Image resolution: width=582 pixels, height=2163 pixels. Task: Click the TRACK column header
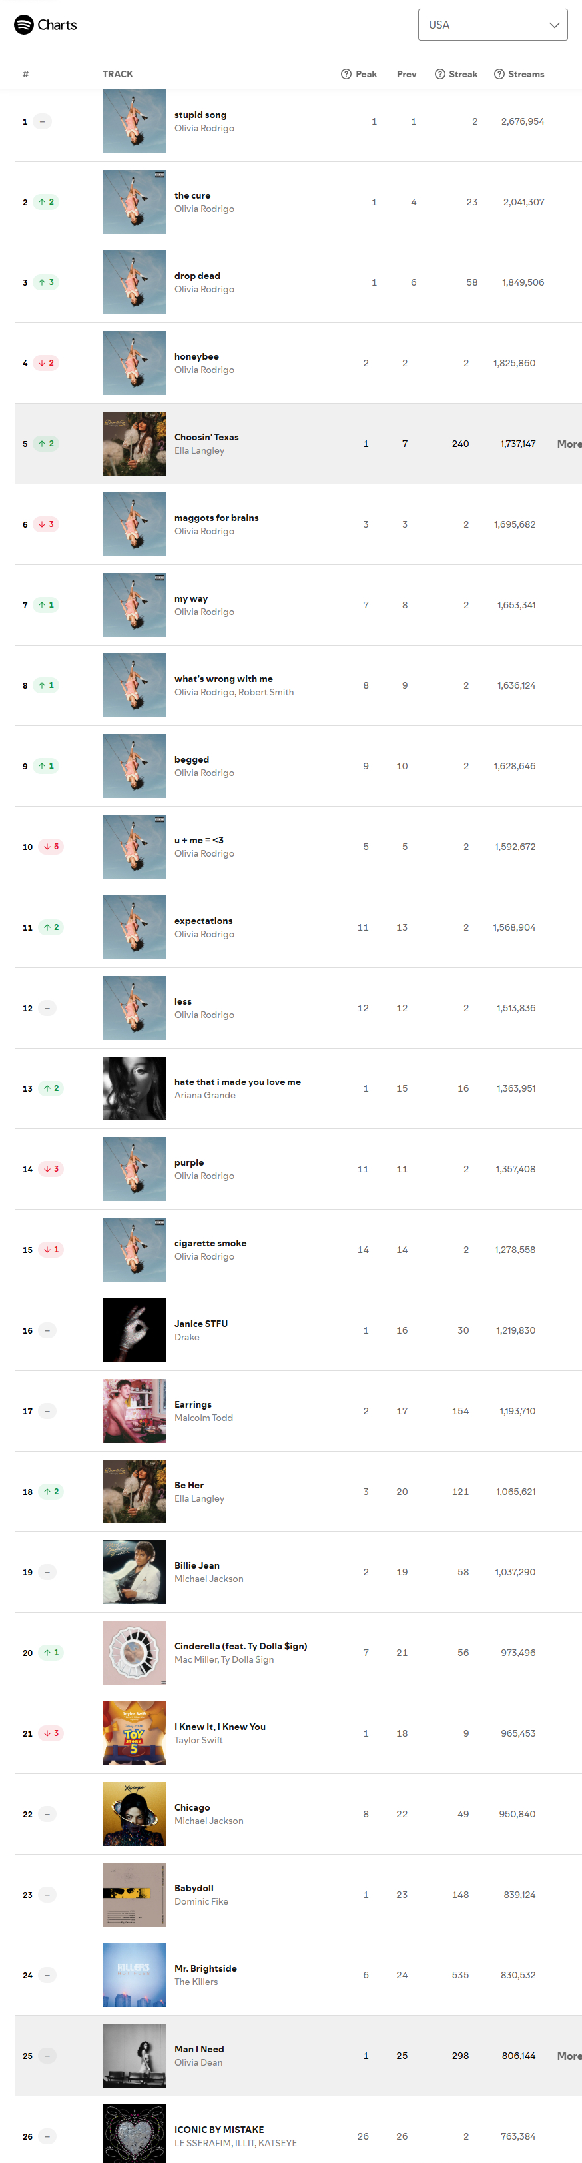118,74
